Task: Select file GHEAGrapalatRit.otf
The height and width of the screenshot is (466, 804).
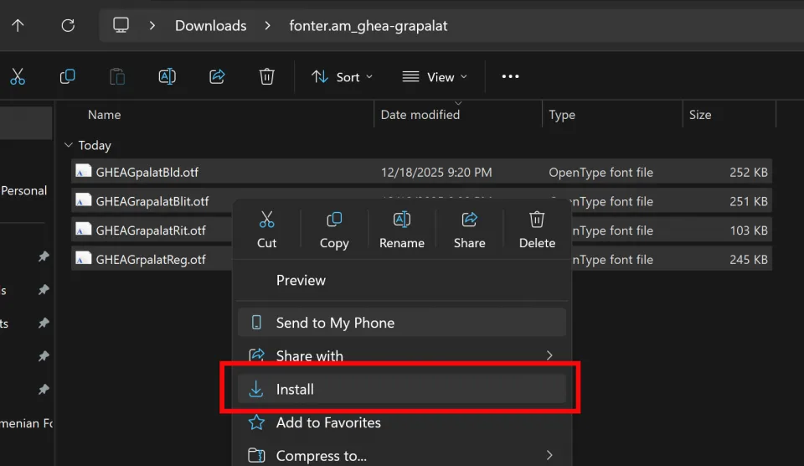Action: point(152,230)
